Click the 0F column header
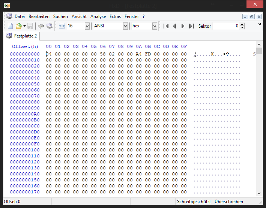 coord(184,46)
